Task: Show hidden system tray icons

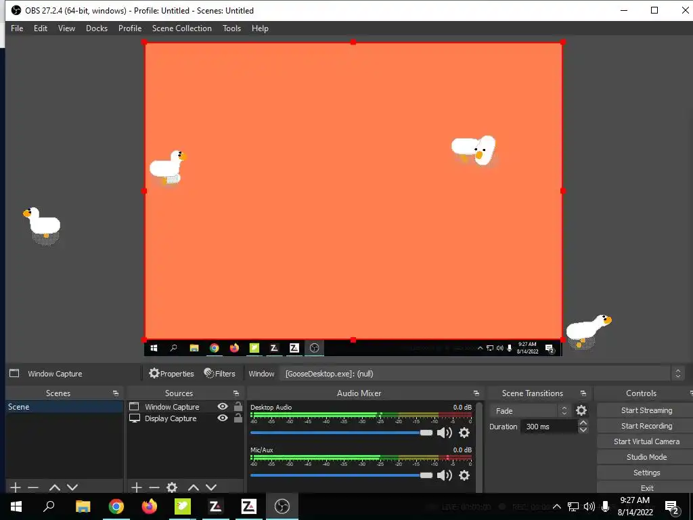Action: [x=557, y=506]
